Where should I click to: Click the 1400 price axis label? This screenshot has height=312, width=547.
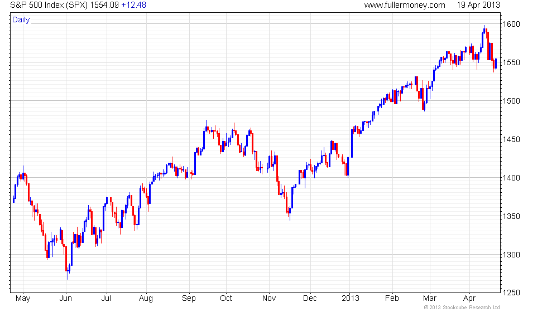pos(511,178)
